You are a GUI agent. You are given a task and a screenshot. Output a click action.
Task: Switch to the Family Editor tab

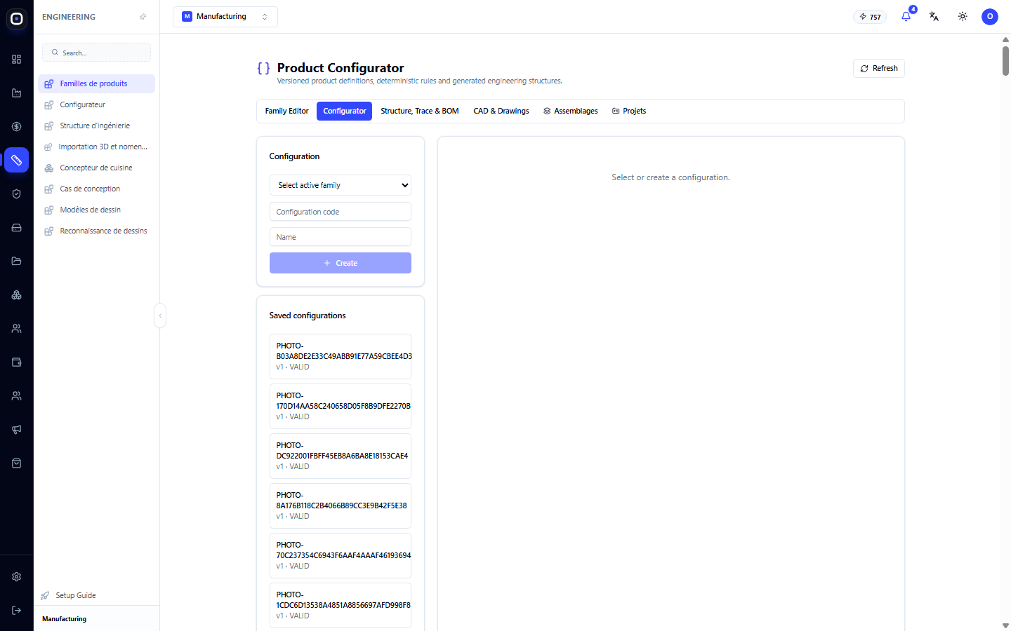point(286,111)
